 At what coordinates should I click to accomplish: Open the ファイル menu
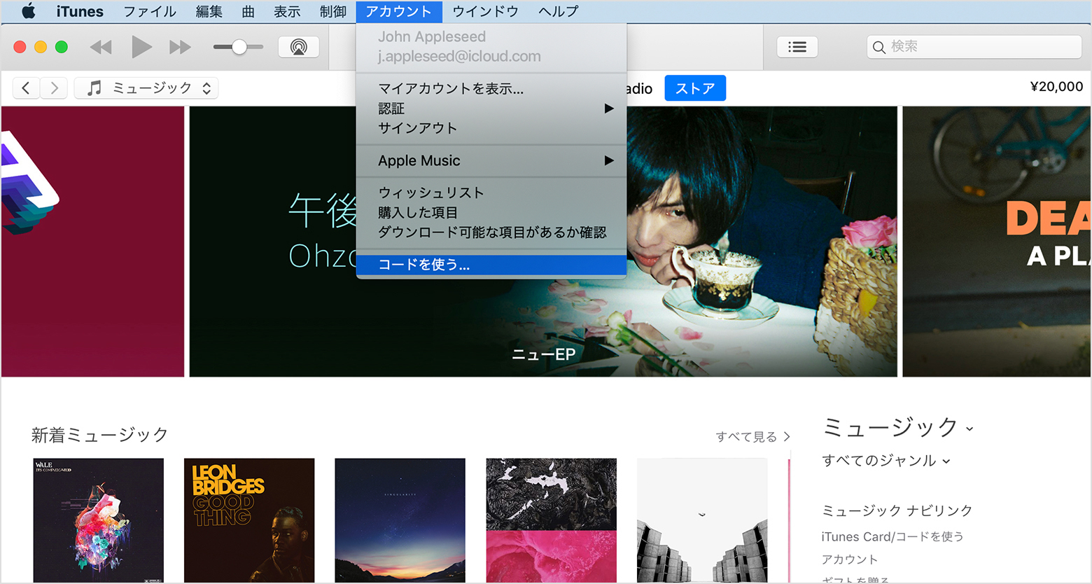click(x=150, y=11)
